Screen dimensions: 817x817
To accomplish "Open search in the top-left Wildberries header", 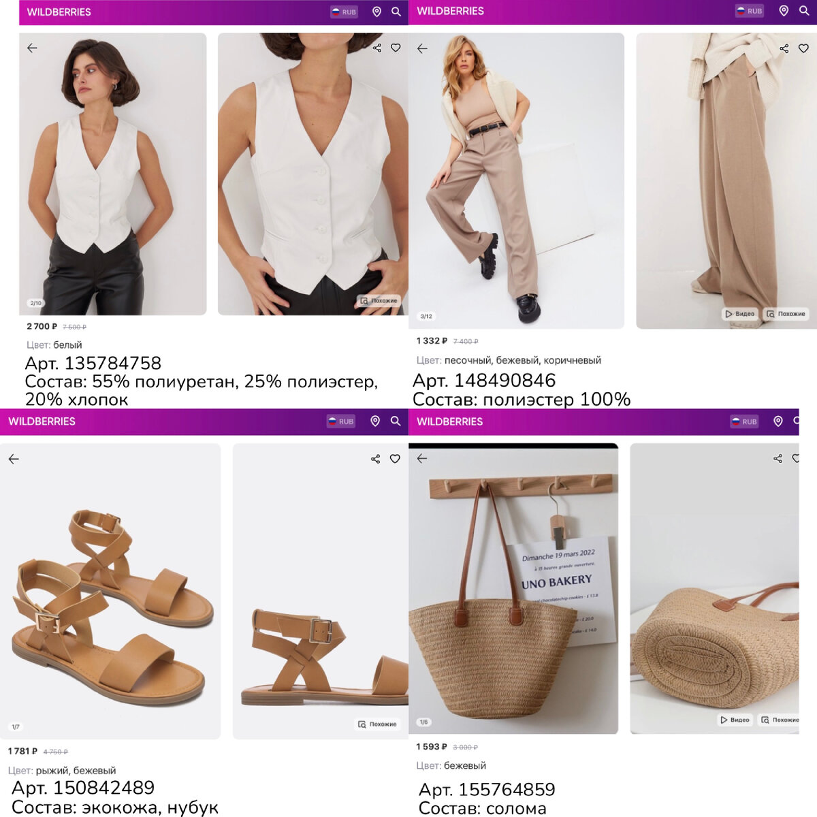I will tap(396, 12).
